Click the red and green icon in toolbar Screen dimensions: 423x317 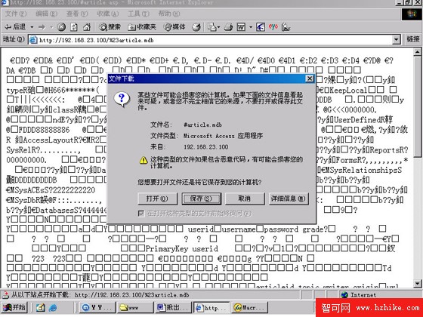click(x=273, y=27)
